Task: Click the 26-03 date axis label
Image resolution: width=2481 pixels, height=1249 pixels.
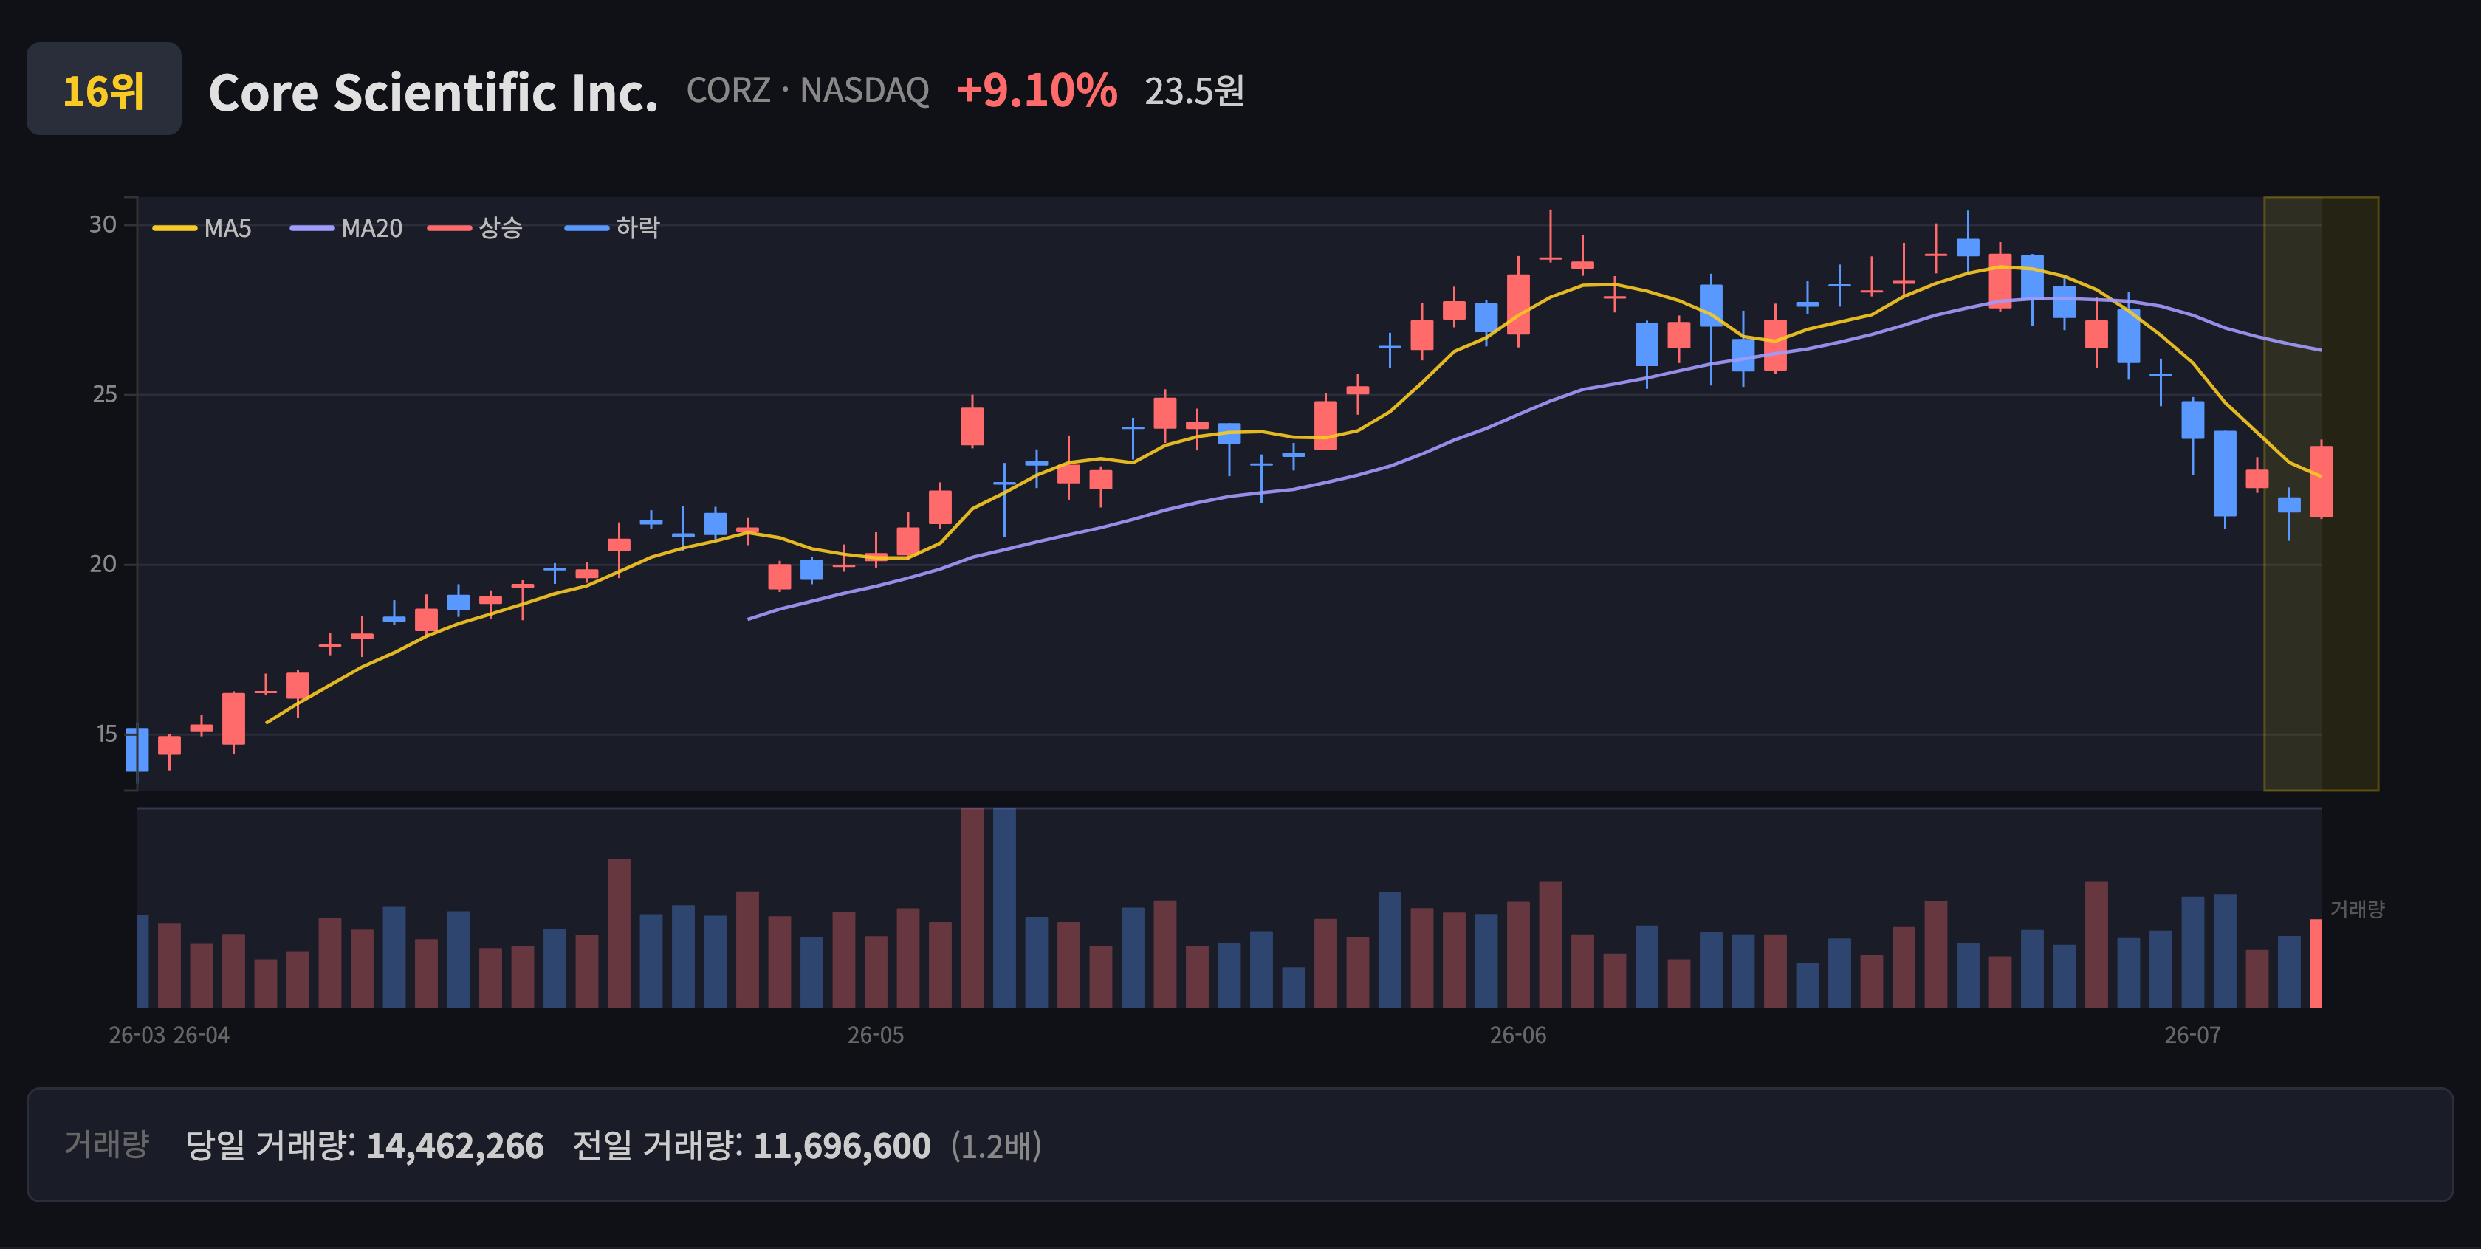Action: (137, 1035)
